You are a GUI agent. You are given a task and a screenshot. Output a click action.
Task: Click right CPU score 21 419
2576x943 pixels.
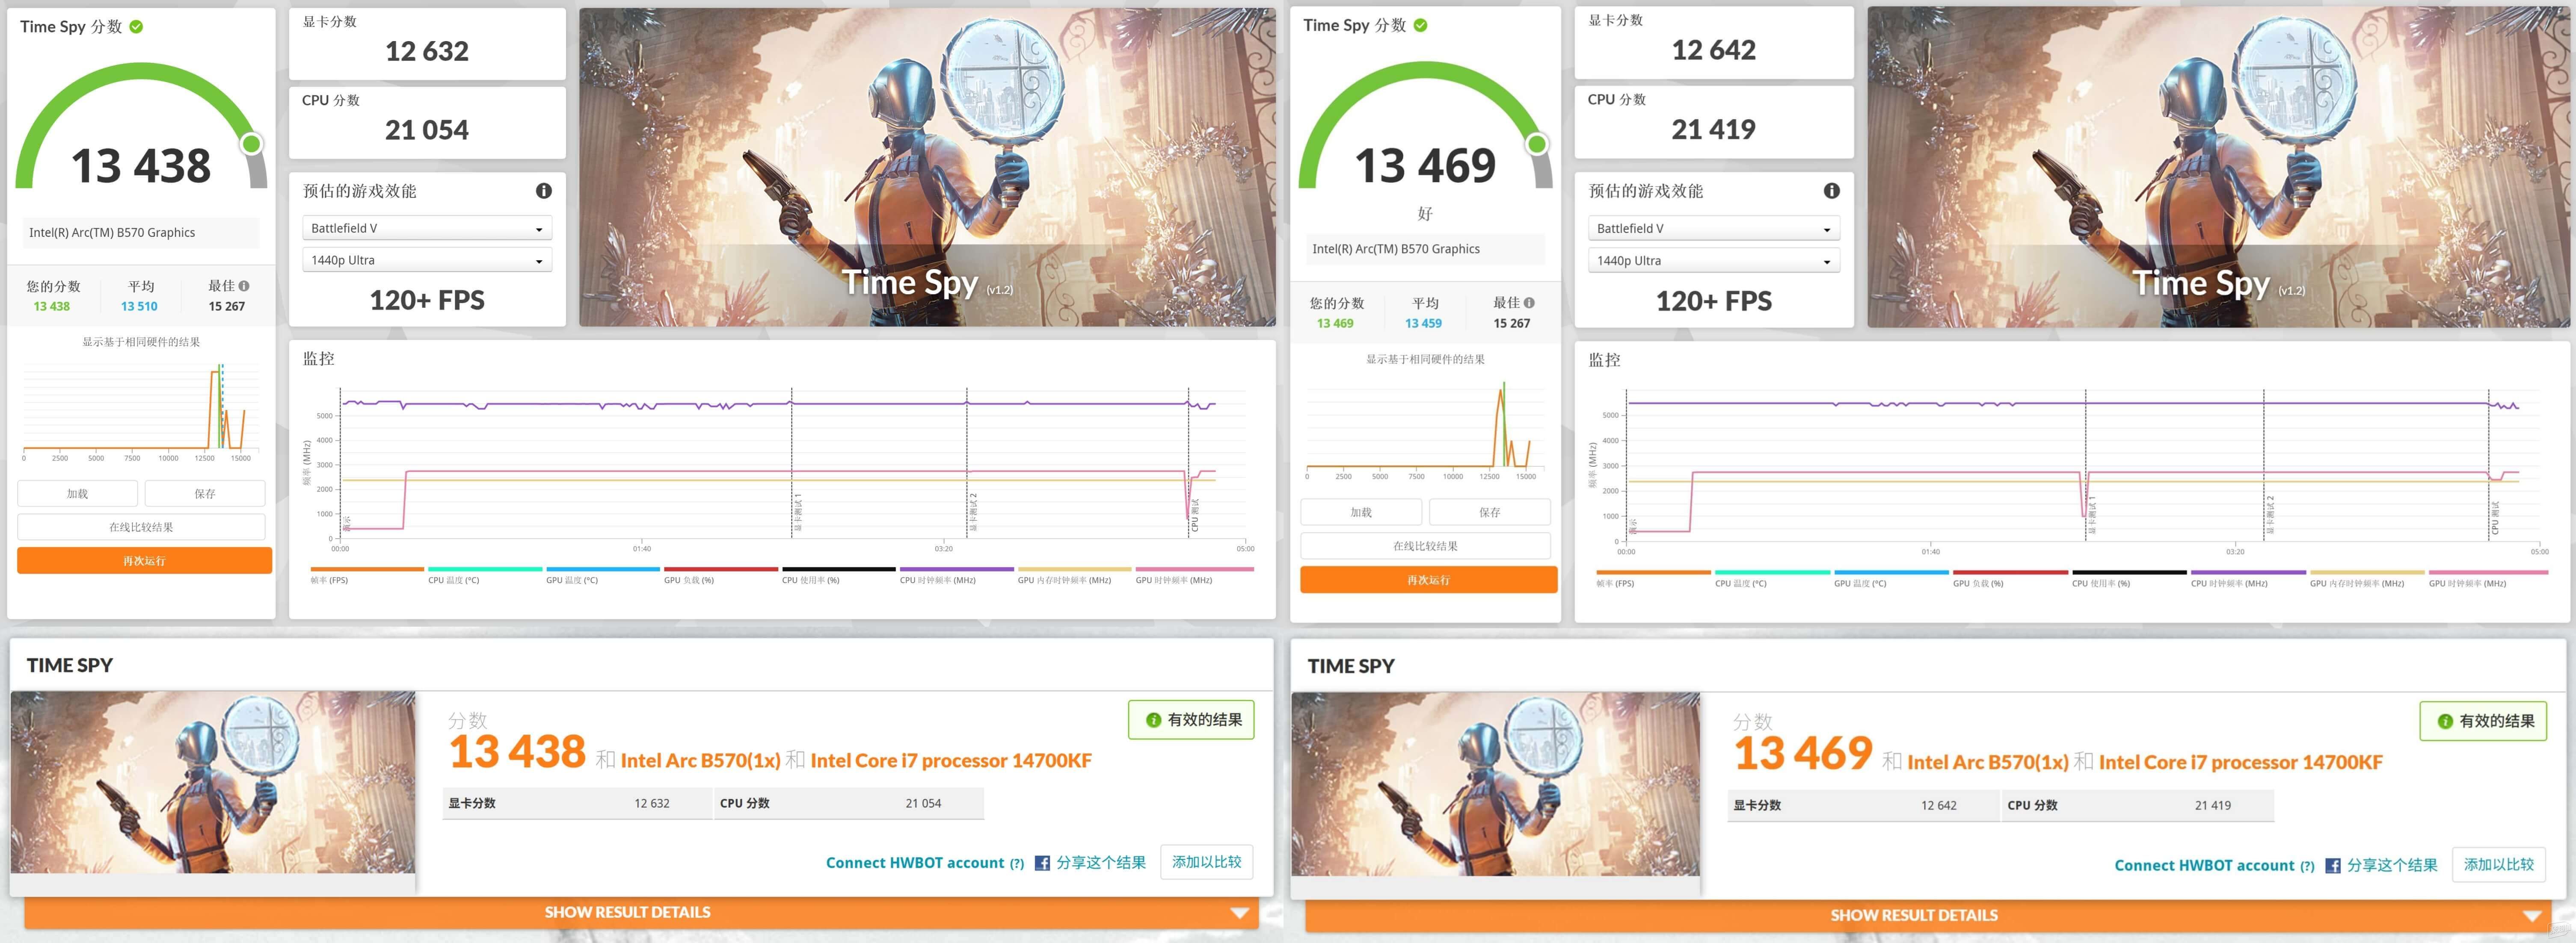[1713, 130]
